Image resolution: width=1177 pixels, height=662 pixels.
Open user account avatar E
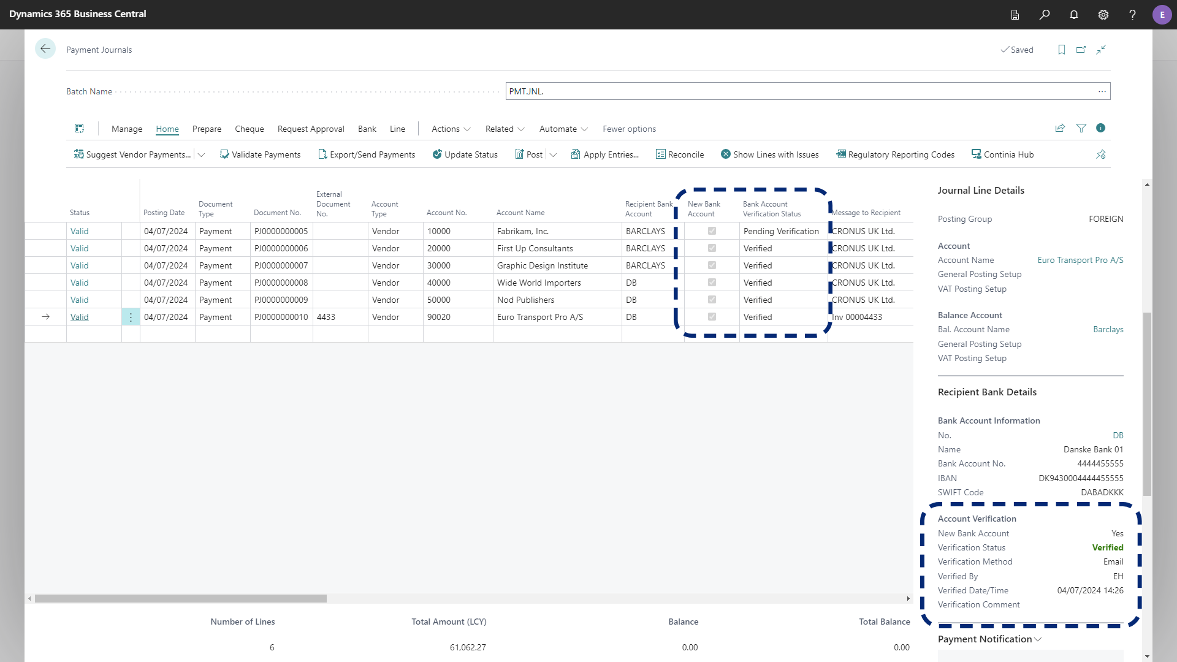pos(1162,15)
